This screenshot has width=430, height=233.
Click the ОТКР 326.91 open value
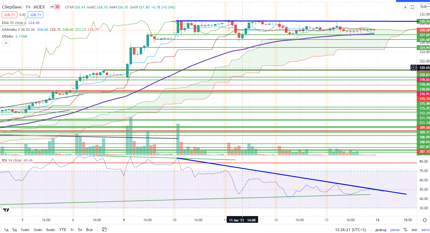(75, 7)
